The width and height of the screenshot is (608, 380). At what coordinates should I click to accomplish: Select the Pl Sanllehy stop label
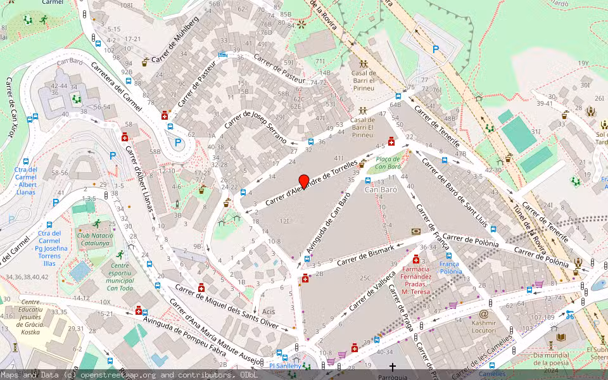pos(285,365)
